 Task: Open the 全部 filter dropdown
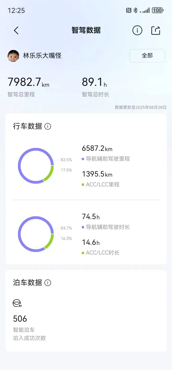click(147, 56)
